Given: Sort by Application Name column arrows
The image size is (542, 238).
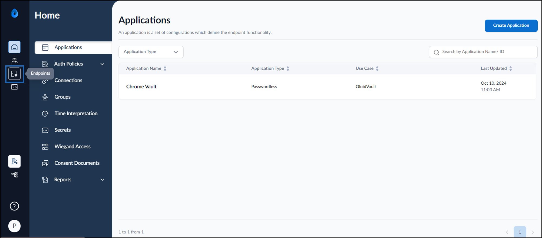Looking at the screenshot, I should pos(165,68).
